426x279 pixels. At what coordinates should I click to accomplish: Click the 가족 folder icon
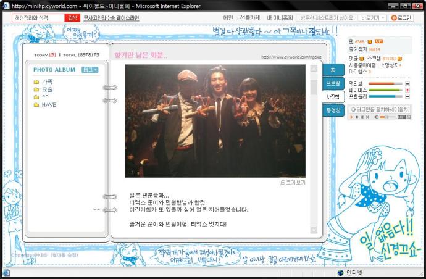36,81
